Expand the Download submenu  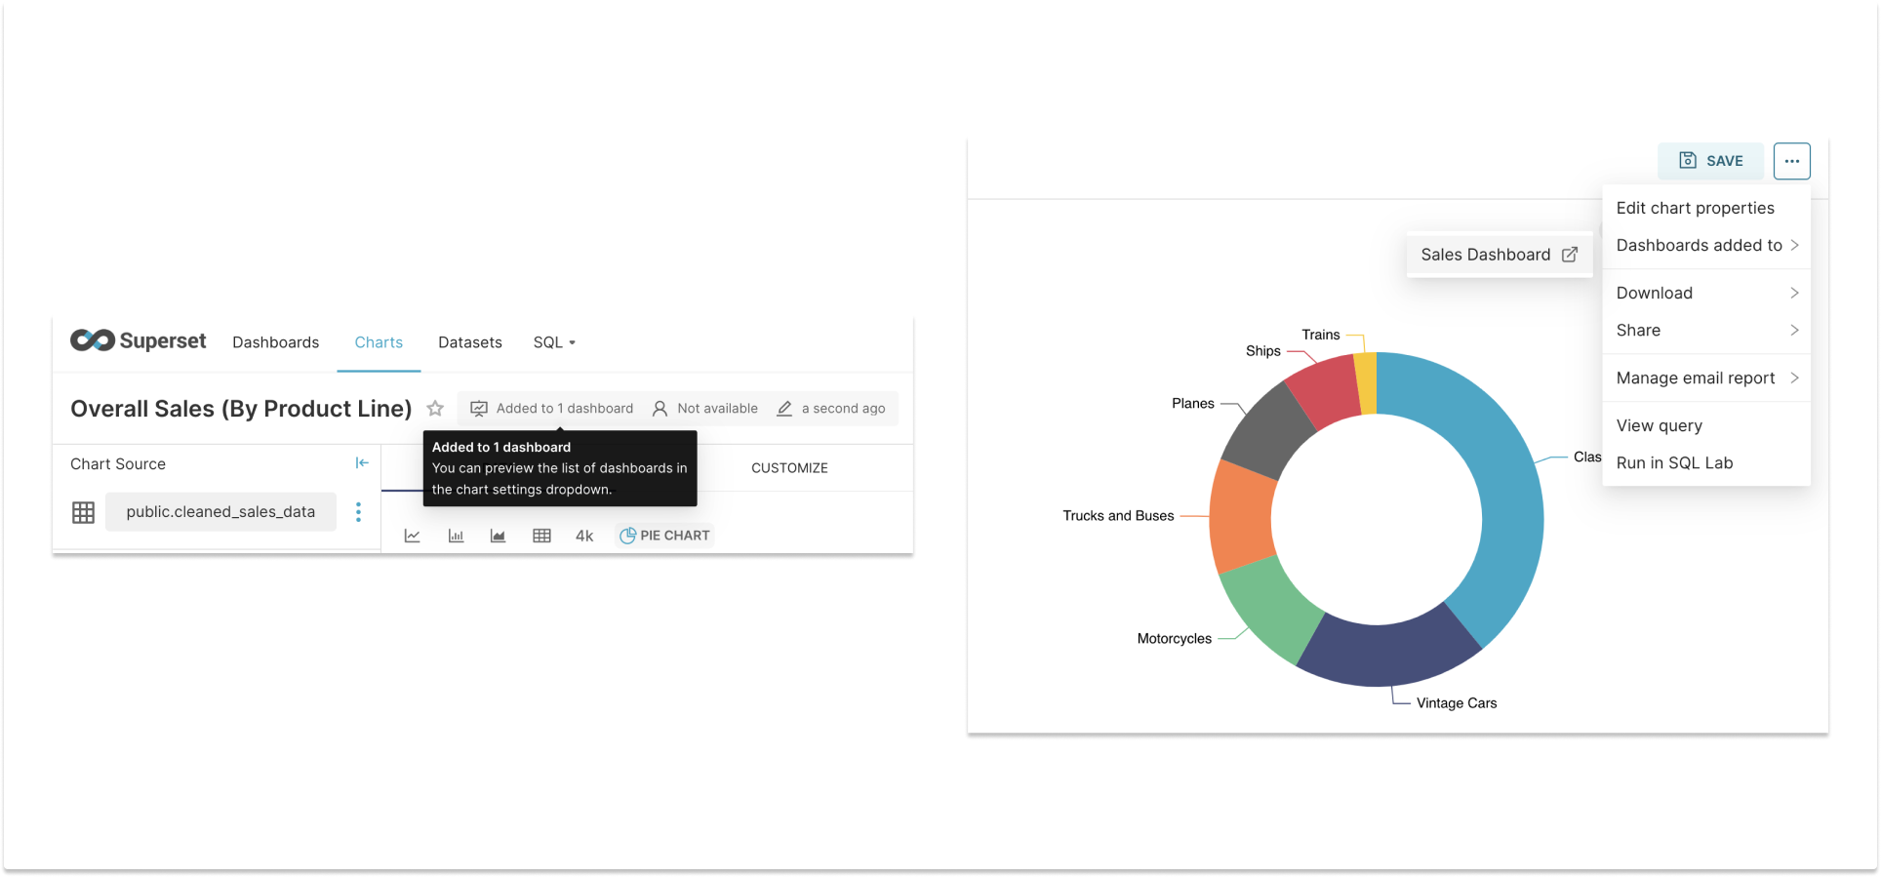(x=1705, y=293)
